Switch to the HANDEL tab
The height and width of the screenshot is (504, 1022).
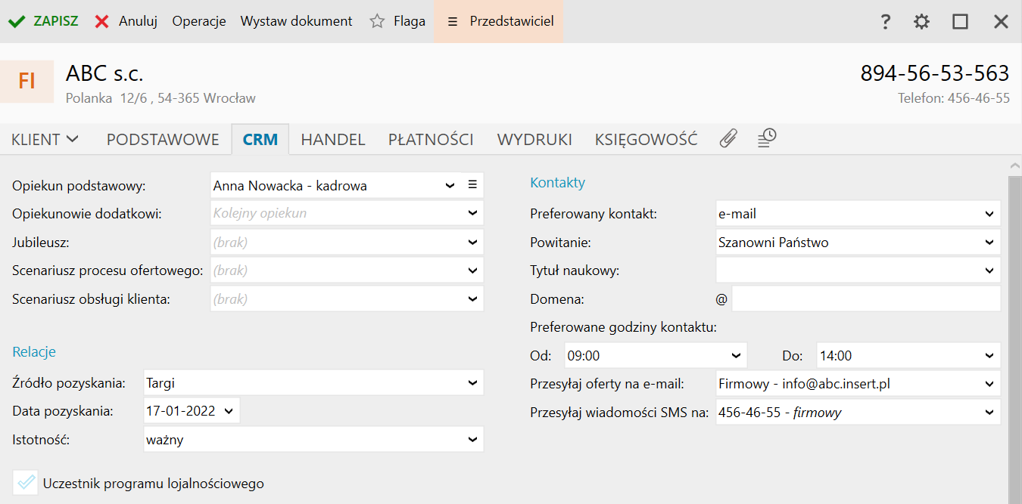pyautogui.click(x=333, y=140)
